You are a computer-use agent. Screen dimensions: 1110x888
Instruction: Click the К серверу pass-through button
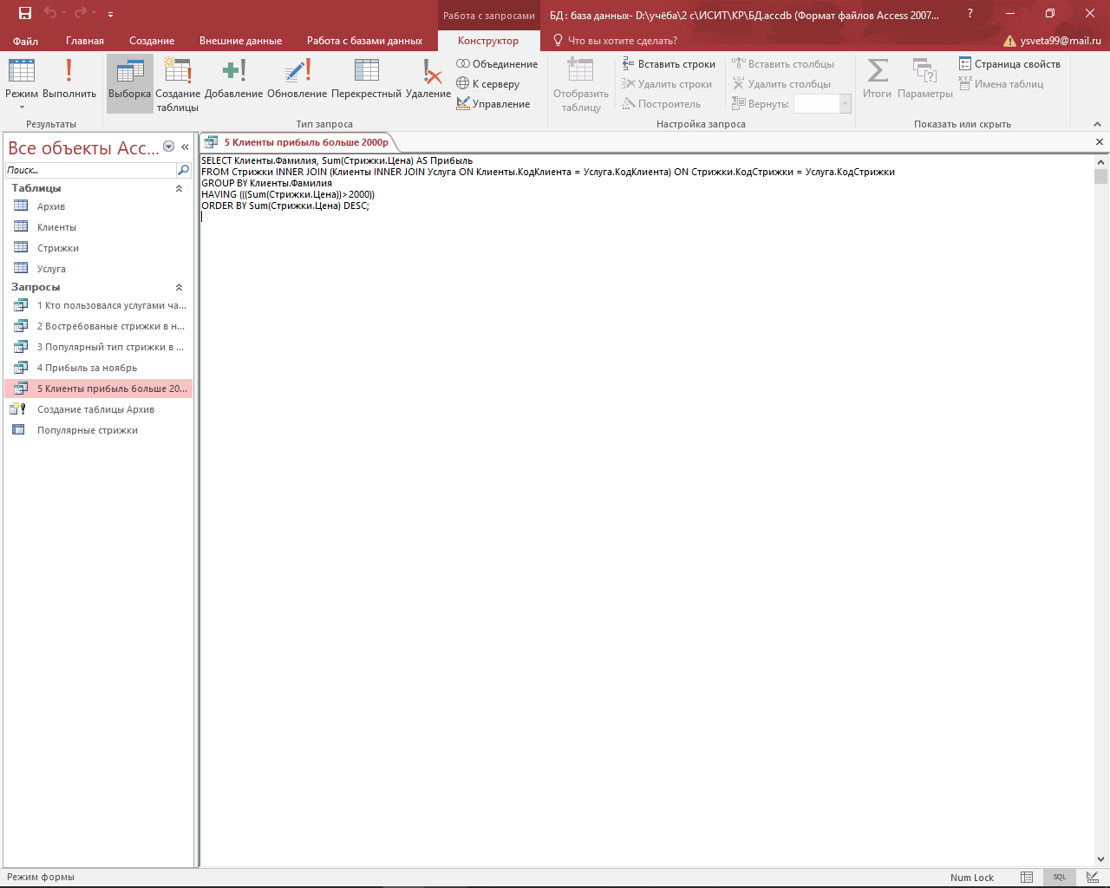488,84
